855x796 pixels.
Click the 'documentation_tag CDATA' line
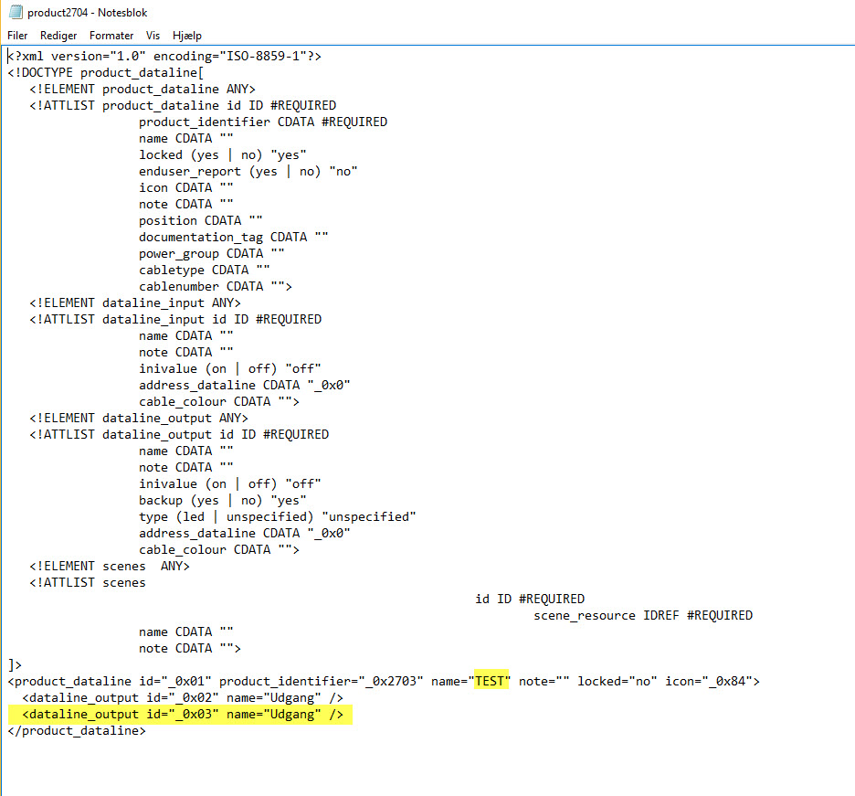click(x=233, y=238)
